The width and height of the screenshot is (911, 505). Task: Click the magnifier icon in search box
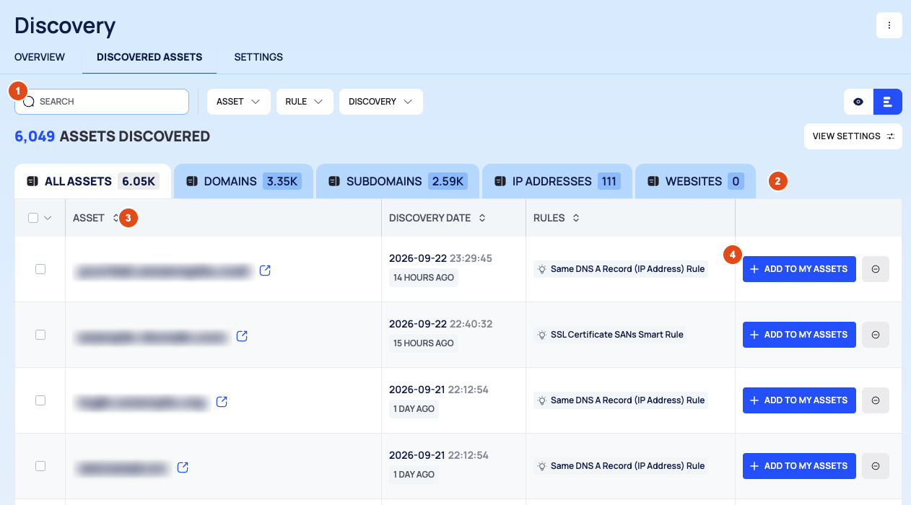pyautogui.click(x=29, y=102)
